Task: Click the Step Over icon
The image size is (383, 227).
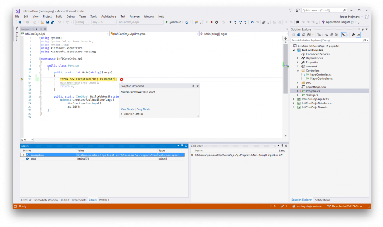Action: click(240, 22)
